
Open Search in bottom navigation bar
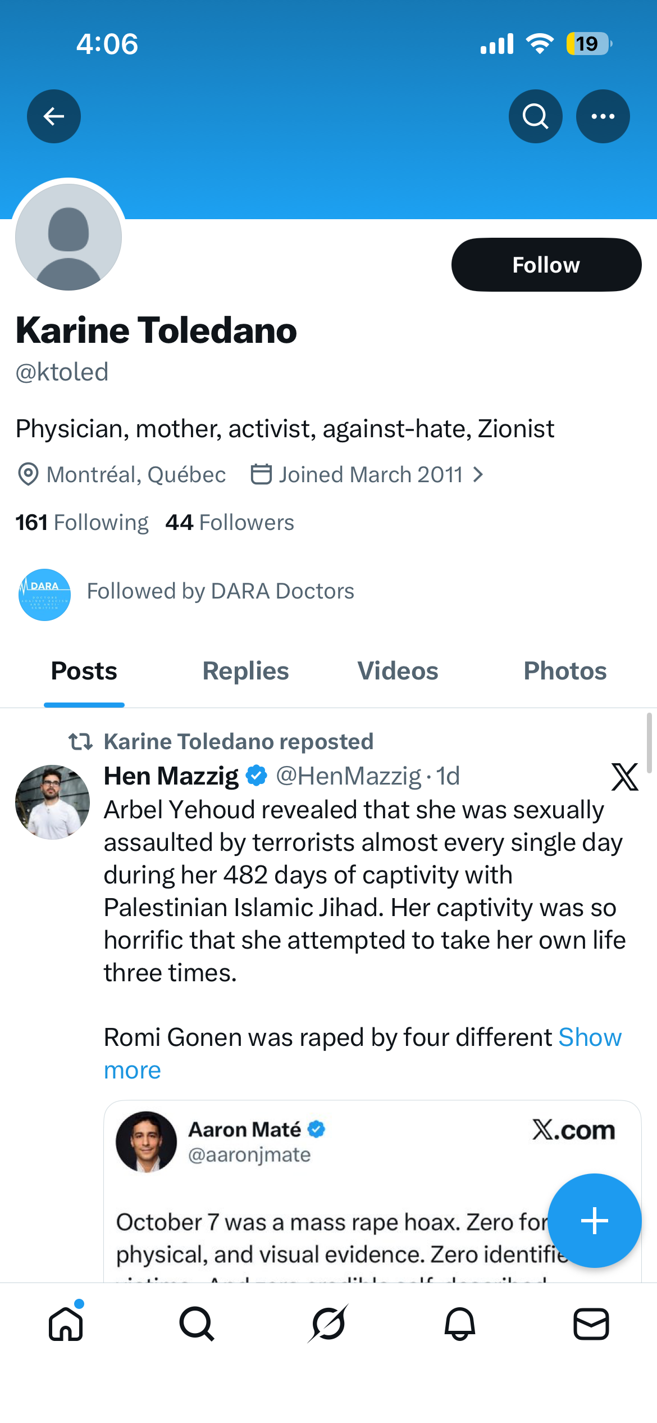coord(197,1324)
